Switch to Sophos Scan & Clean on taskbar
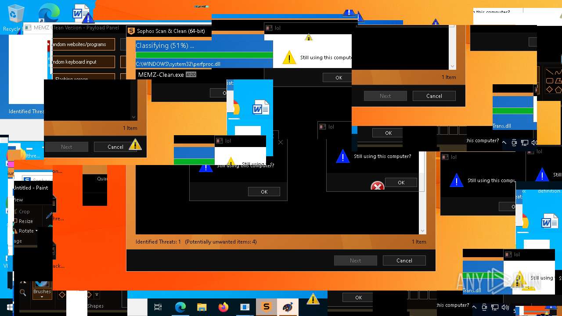The image size is (562, 316). pyautogui.click(x=266, y=307)
